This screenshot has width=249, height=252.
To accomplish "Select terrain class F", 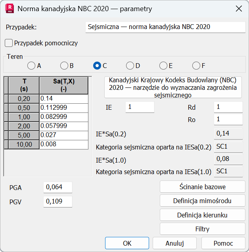I will coord(196,66).
